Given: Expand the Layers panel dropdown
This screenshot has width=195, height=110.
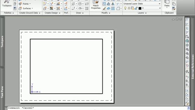Looking at the screenshot, I should coord(142,13).
